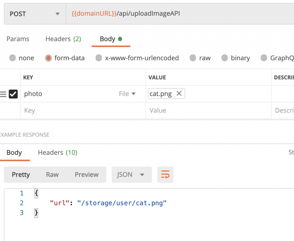Screen dimensions: 294x241
Task: Click the drag handle icon beside photo row
Action: tap(3, 94)
